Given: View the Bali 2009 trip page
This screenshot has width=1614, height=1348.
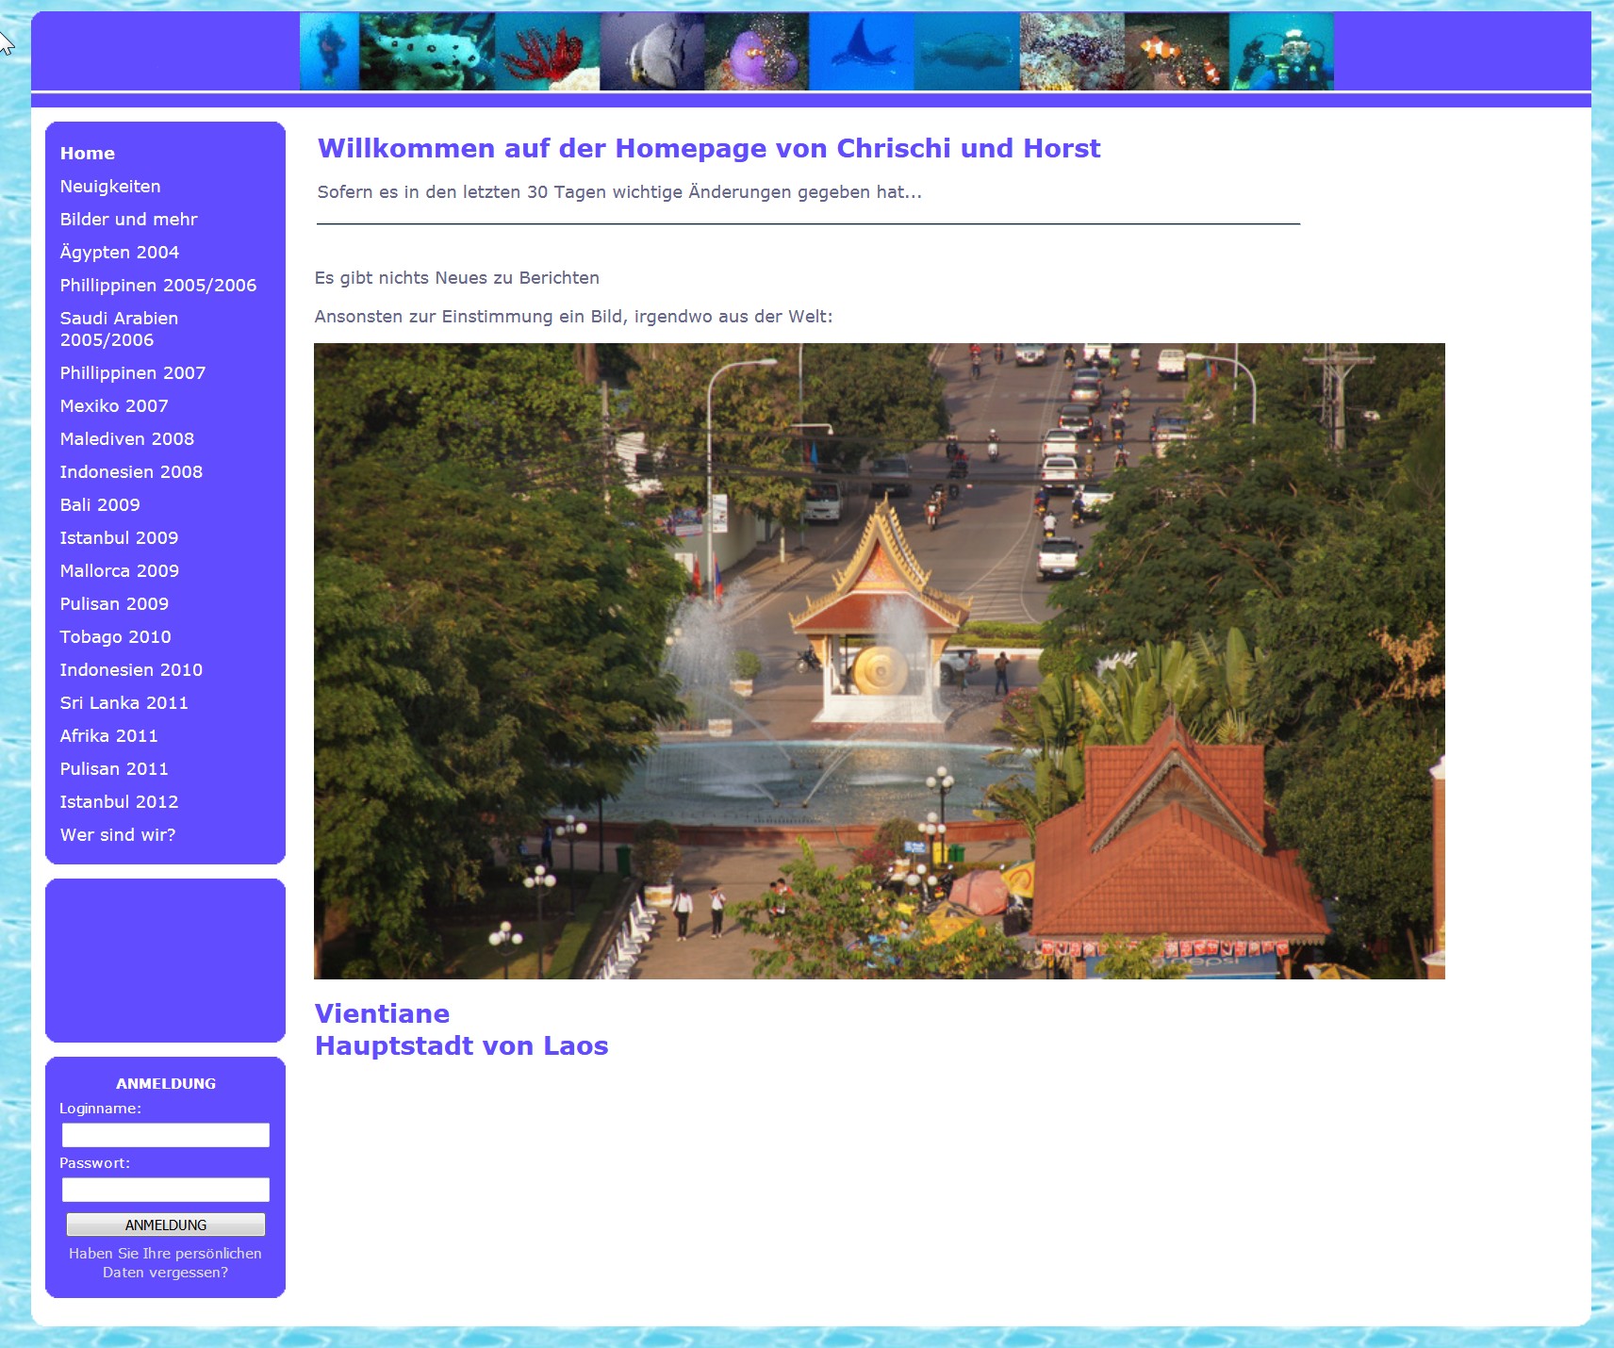Looking at the screenshot, I should tap(100, 505).
